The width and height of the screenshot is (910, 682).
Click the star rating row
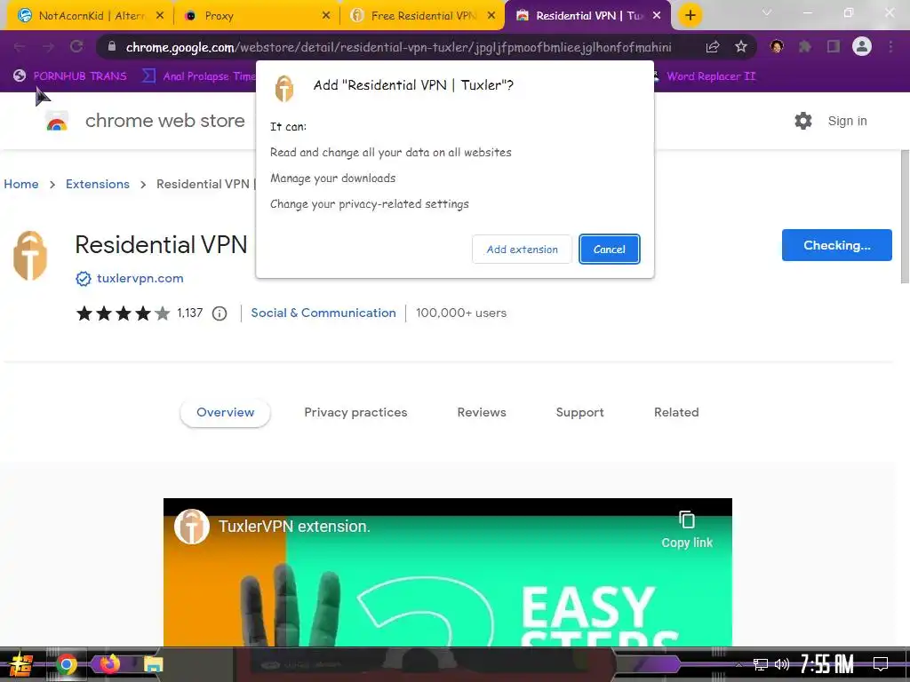(x=123, y=313)
